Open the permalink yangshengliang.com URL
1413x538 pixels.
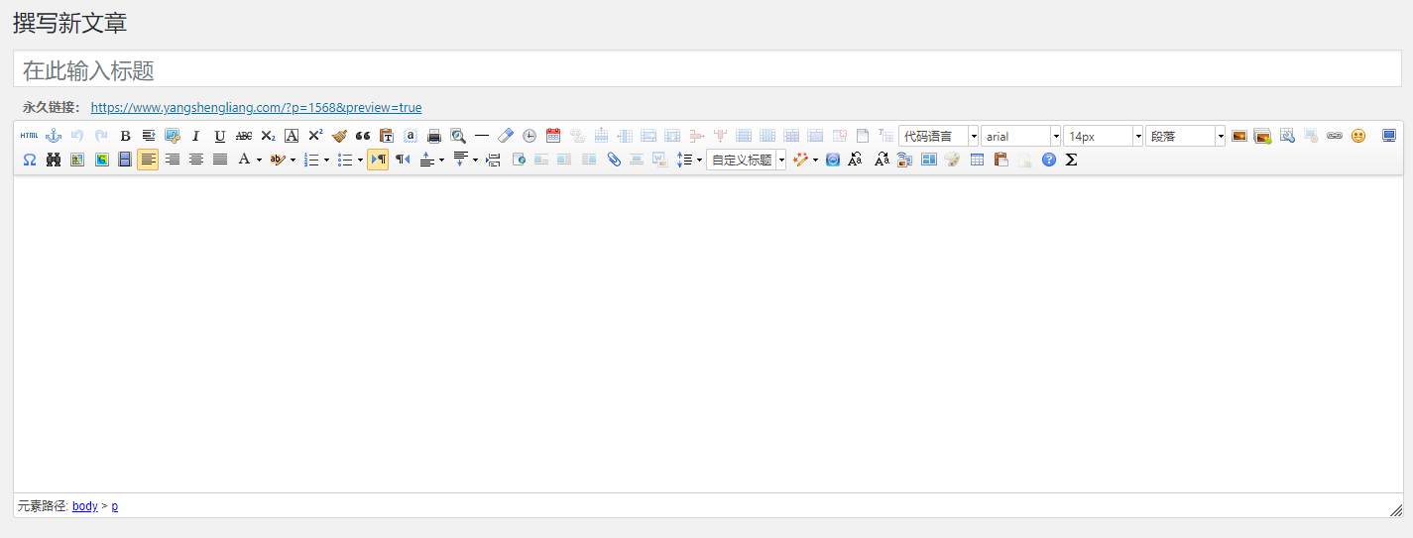(x=256, y=107)
